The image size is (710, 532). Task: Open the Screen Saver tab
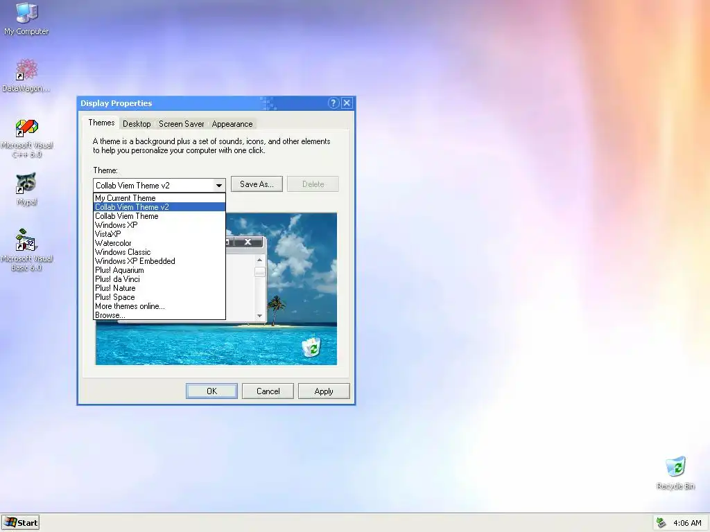click(x=181, y=124)
